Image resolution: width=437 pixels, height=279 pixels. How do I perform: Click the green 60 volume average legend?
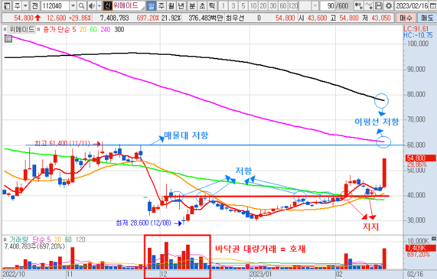point(68,240)
